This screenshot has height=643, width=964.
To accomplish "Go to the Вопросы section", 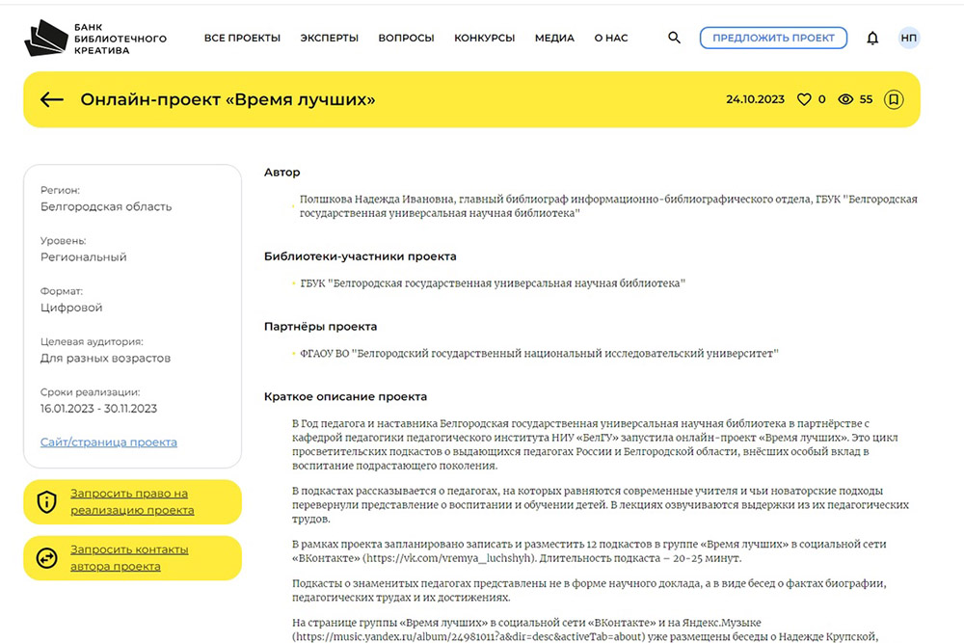I will (406, 39).
